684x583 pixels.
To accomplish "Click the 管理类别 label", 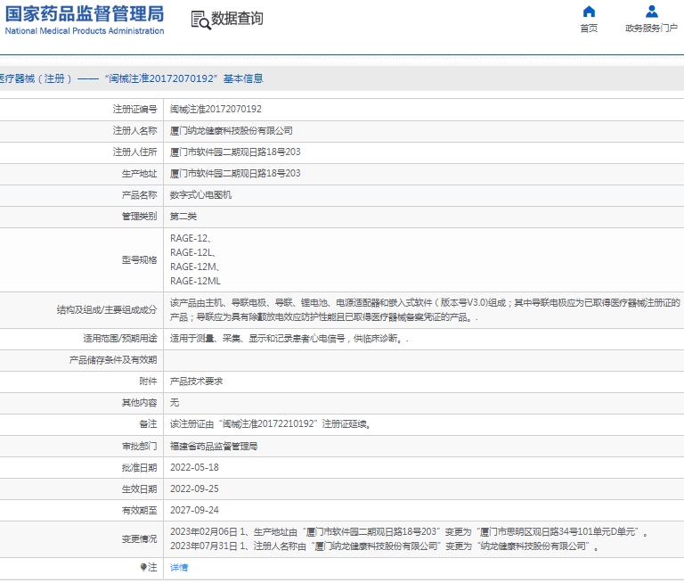I will [139, 216].
